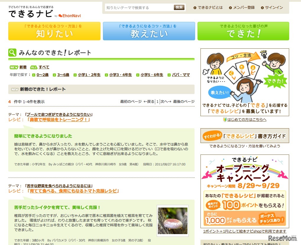Screen dimensions: 301x245
Task: Click the bullet icon beside できるナビとは
Action: pos(195,8)
